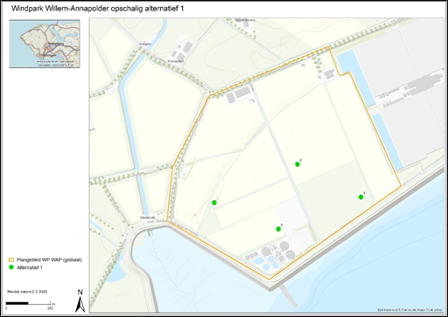Click wind turbine marker number 3
Viewport: 448px width, 317px height.
(x=278, y=229)
